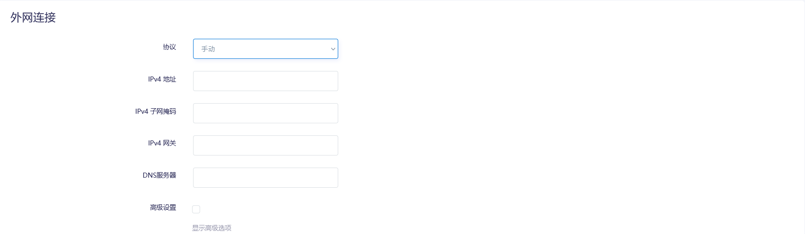
Task: Tick the box above 显示高级选项
Action: click(x=196, y=209)
